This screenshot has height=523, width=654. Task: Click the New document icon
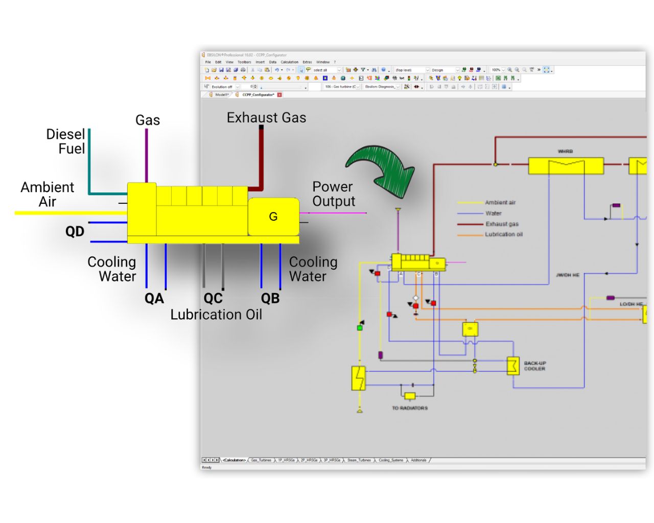coord(207,70)
